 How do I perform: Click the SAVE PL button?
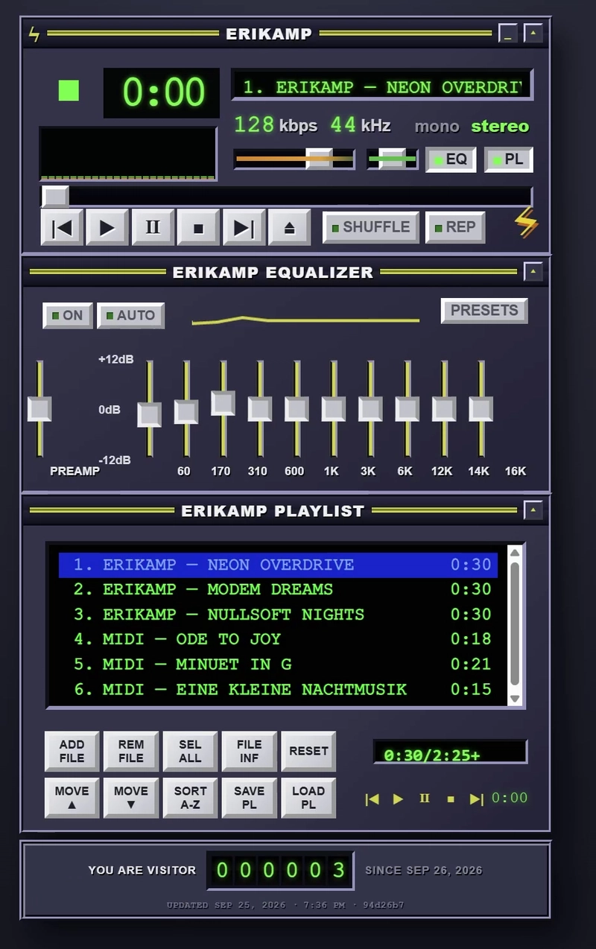249,798
